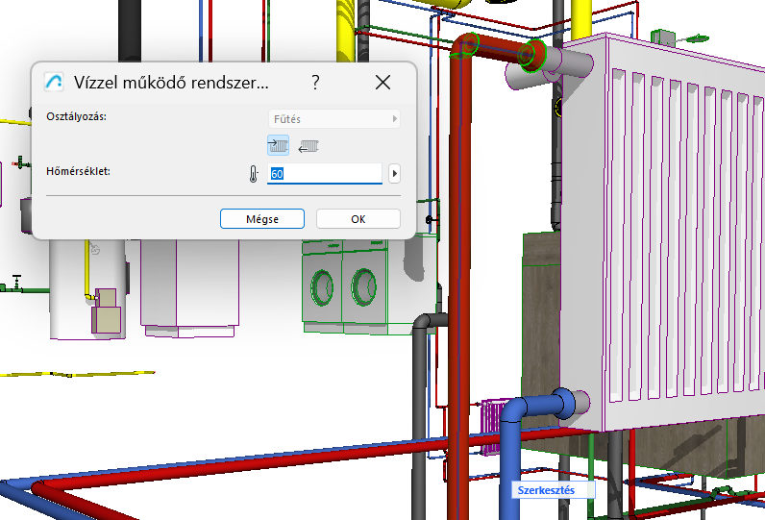Screen dimensions: 765x520
Task: Open the dialog help question mark
Action: (315, 82)
